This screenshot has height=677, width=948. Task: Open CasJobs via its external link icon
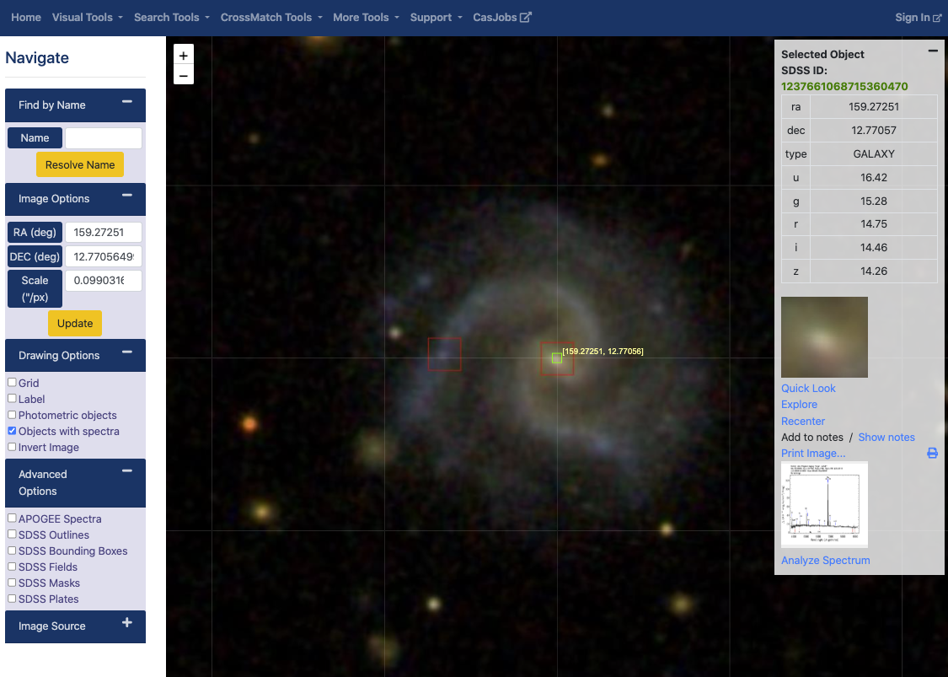[524, 17]
